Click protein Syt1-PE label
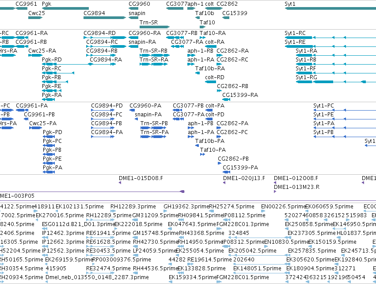 pyautogui.click(x=323, y=115)
